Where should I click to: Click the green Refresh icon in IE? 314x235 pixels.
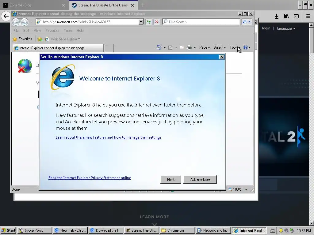pyautogui.click(x=149, y=22)
